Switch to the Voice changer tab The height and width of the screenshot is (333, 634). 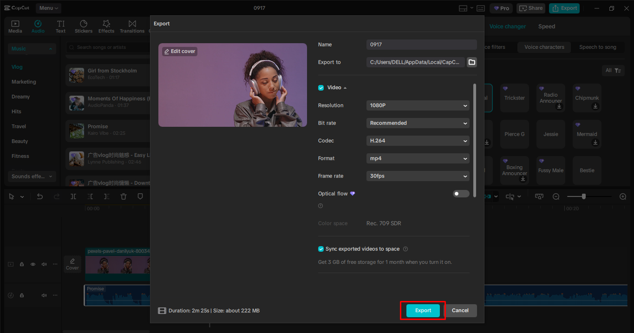click(508, 26)
